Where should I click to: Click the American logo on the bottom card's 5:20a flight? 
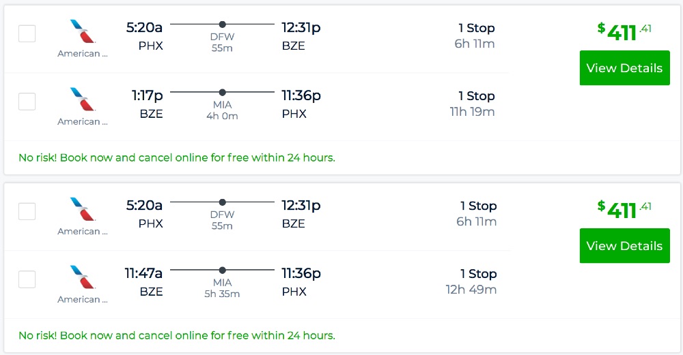[83, 209]
